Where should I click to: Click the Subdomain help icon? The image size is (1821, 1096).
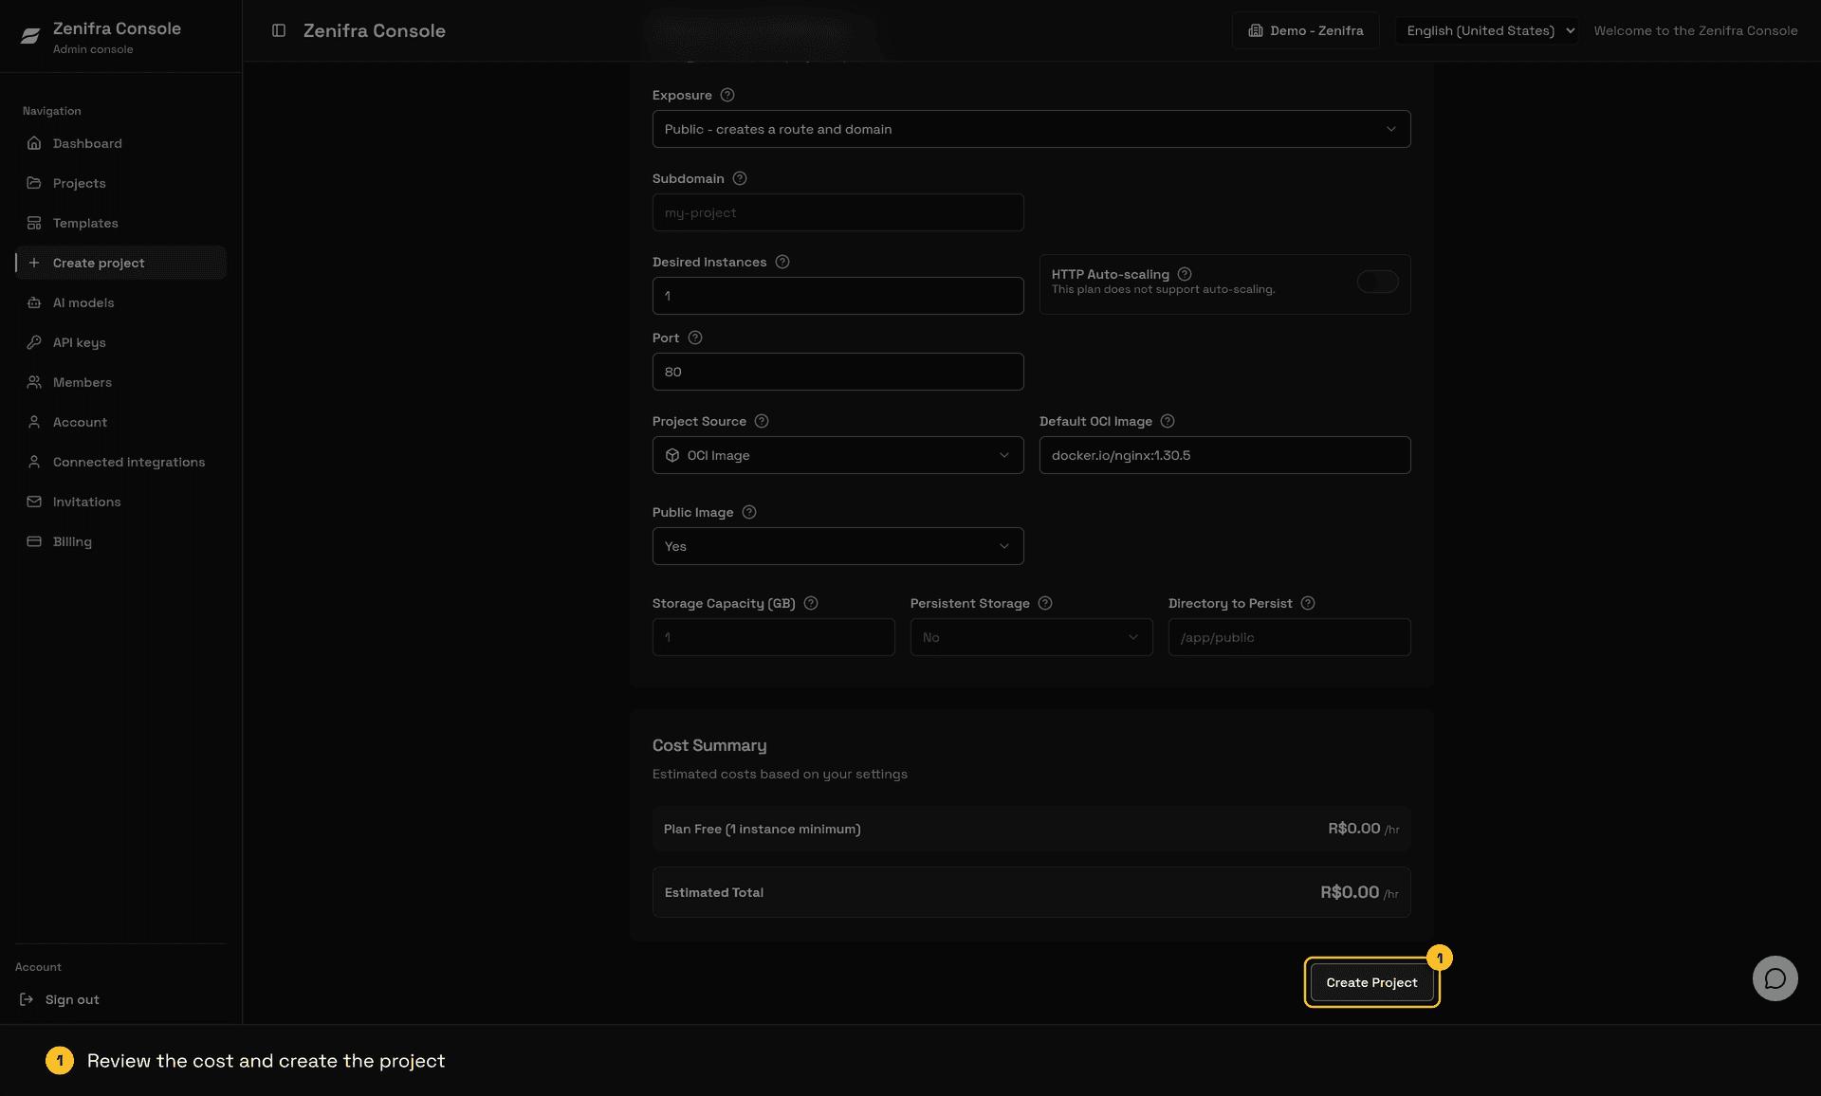[740, 178]
